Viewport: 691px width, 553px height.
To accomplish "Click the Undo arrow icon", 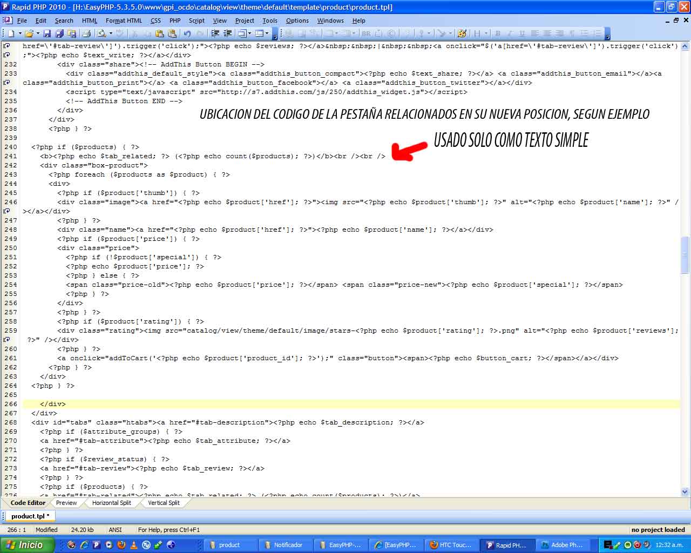I will pyautogui.click(x=187, y=33).
